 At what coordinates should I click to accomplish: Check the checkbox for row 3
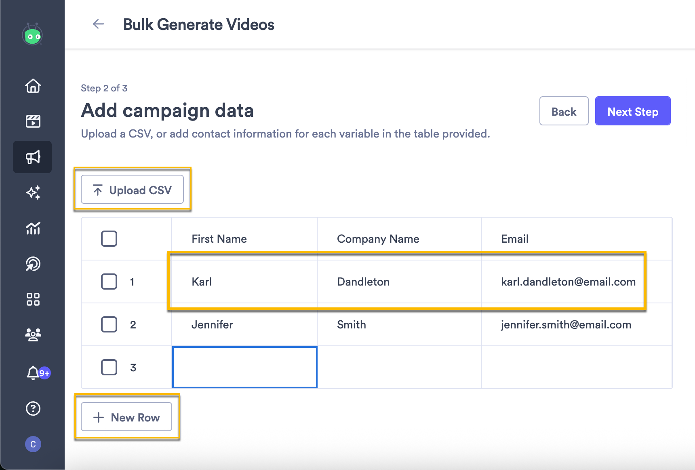coord(109,367)
